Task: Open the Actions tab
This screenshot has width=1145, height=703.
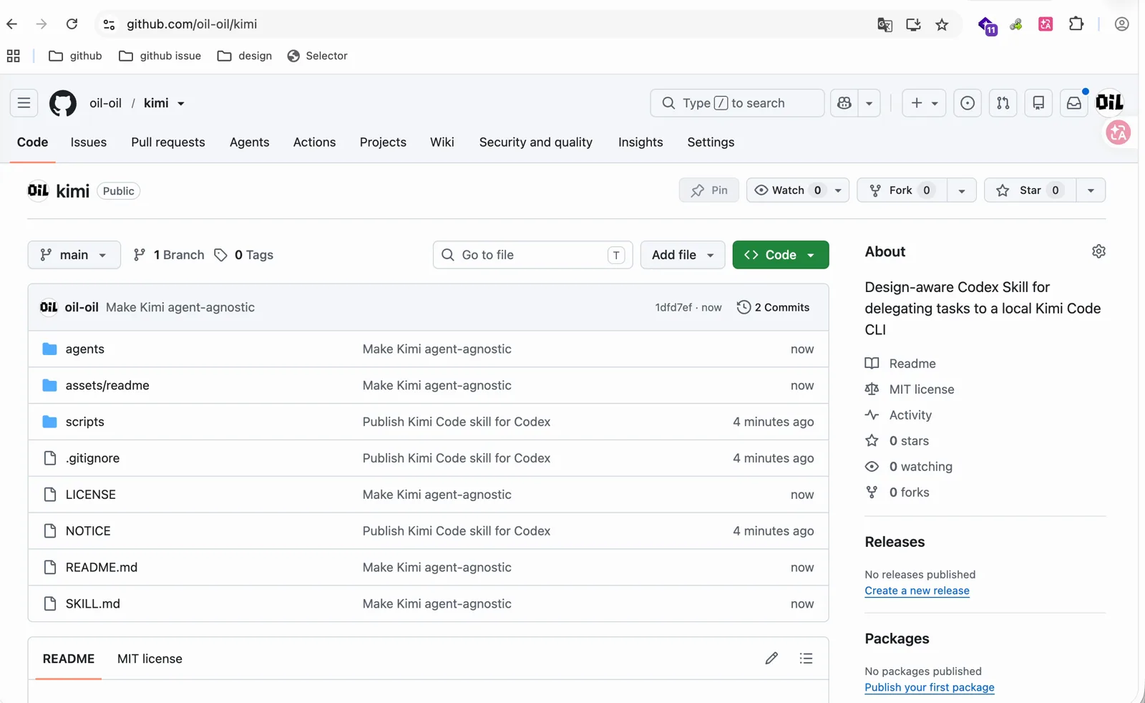Action: tap(314, 142)
